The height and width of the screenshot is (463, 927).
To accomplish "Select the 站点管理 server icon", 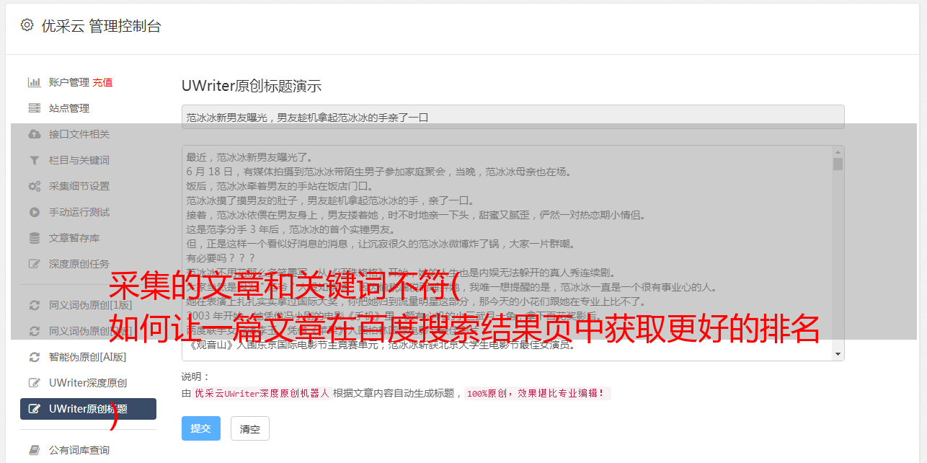I will (34, 108).
